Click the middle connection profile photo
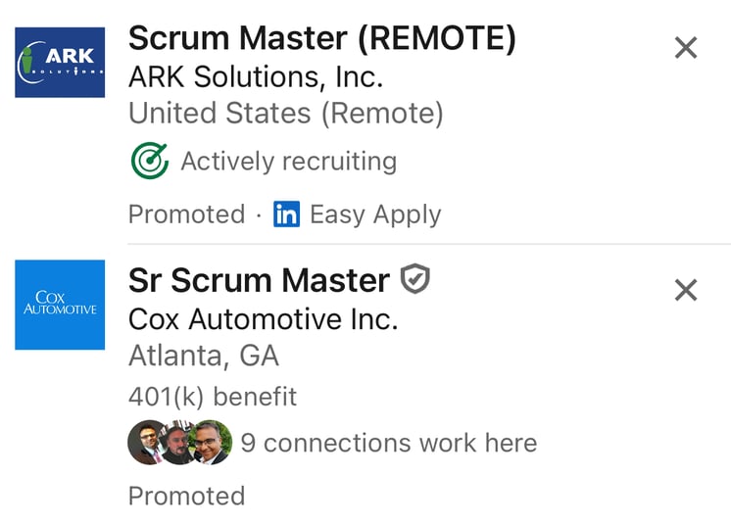Viewport: 731px width, 523px height. pos(178,443)
